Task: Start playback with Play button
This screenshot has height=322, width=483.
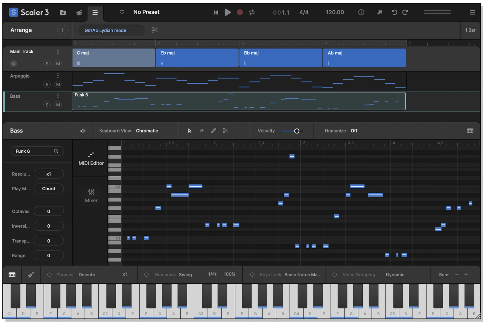Action: click(x=228, y=12)
